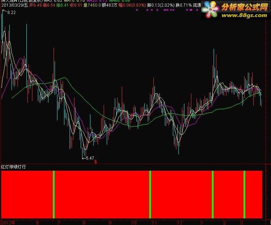Click the closing price 收6.51
The height and width of the screenshot is (225, 271).
click(x=76, y=5)
